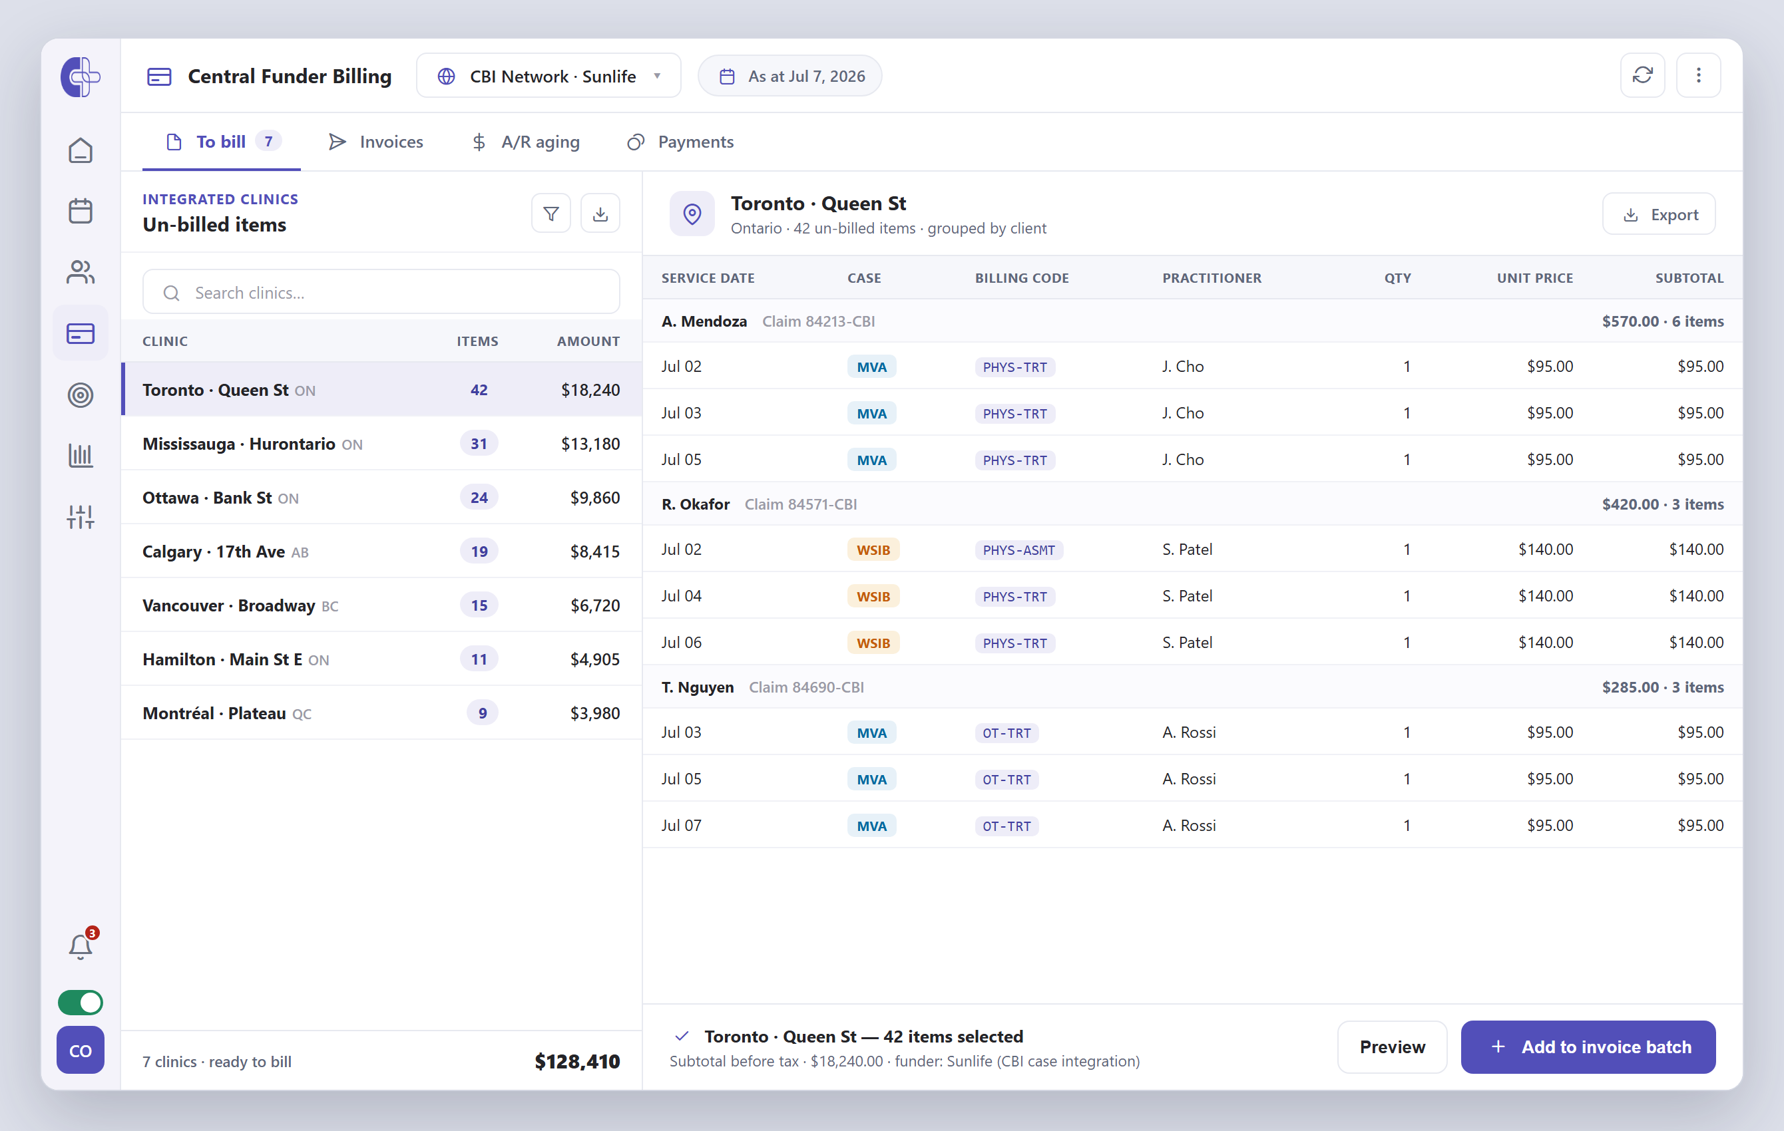
Task: Open the target goals sidebar icon
Action: click(80, 395)
